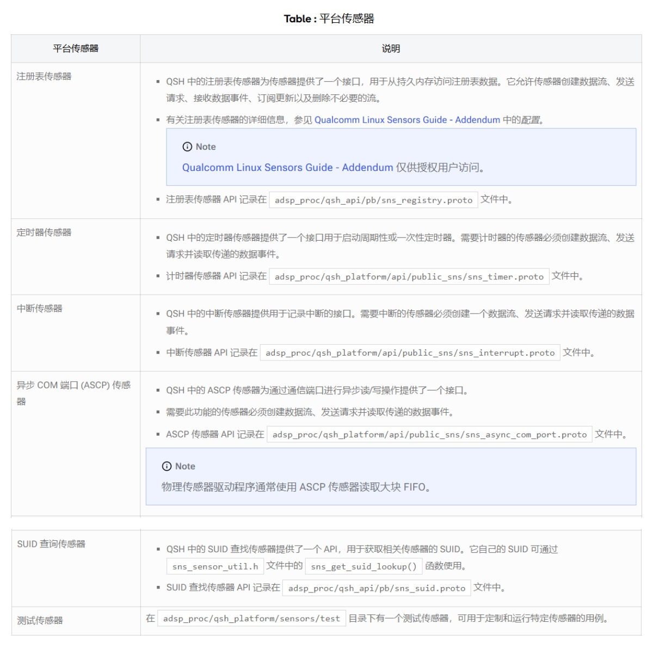Screen dimensions: 653x654
Task: Select the sns_suid.proto file path code
Action: coord(377,588)
